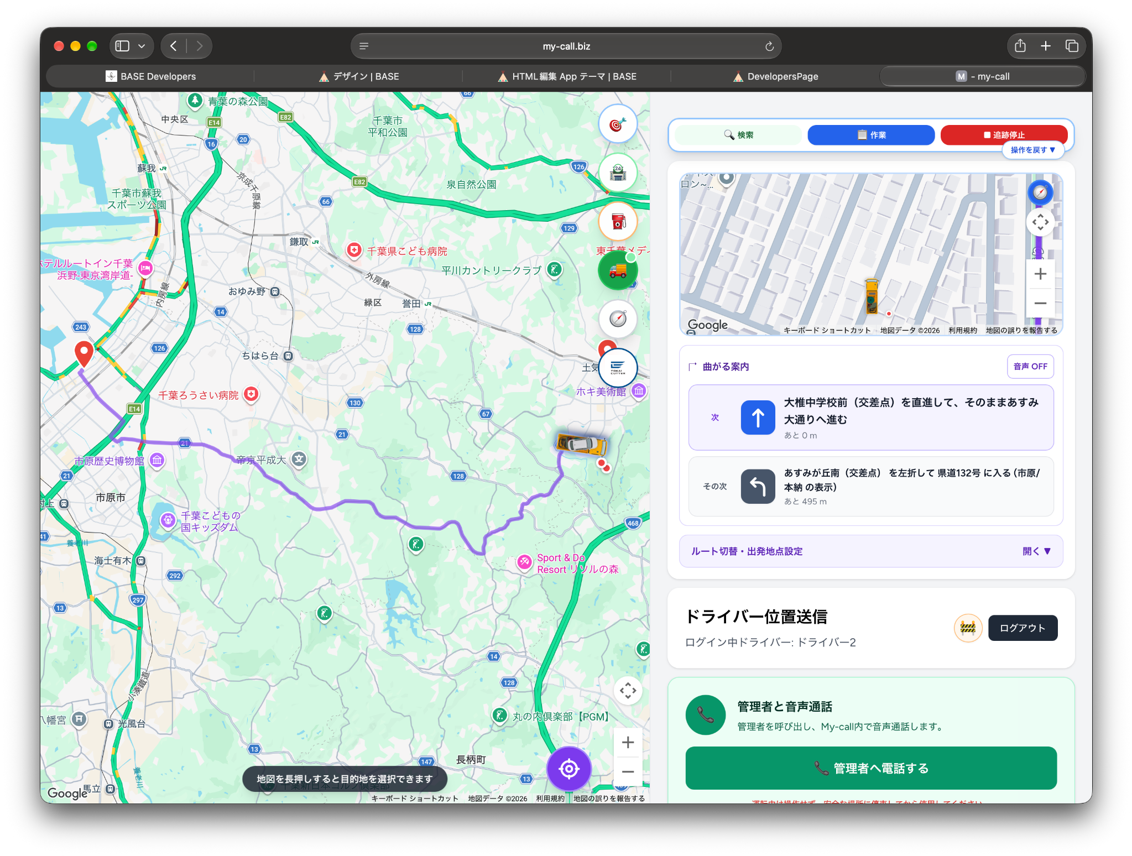Zoom out on the main map
The width and height of the screenshot is (1132, 856).
628,771
